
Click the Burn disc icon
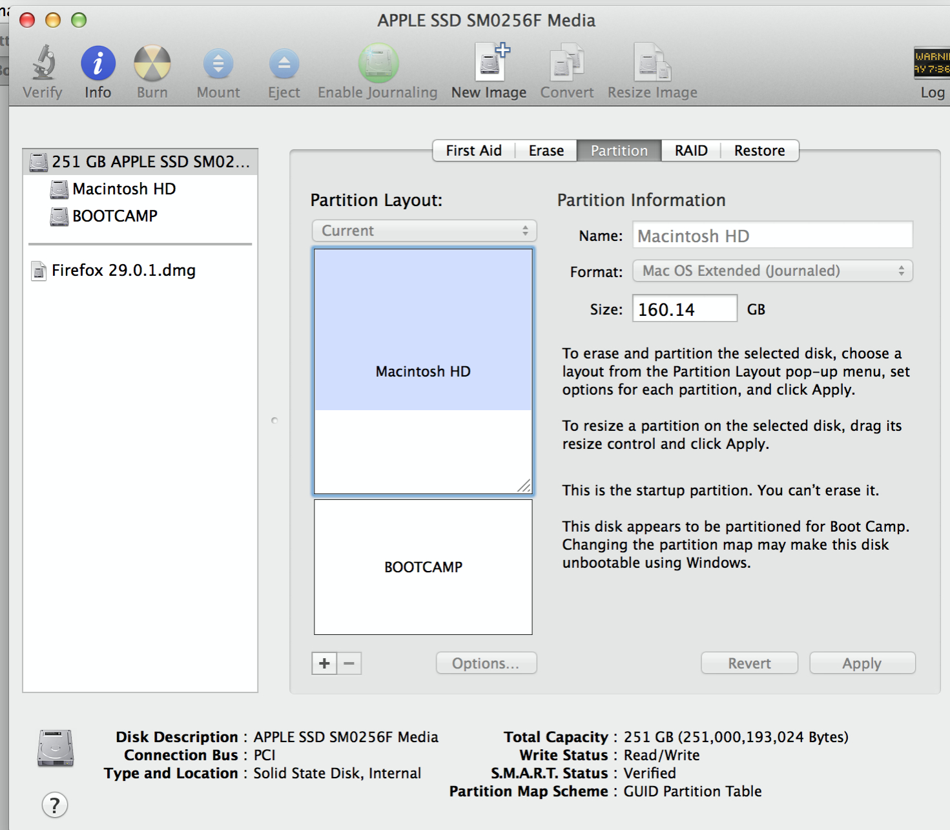coord(152,64)
